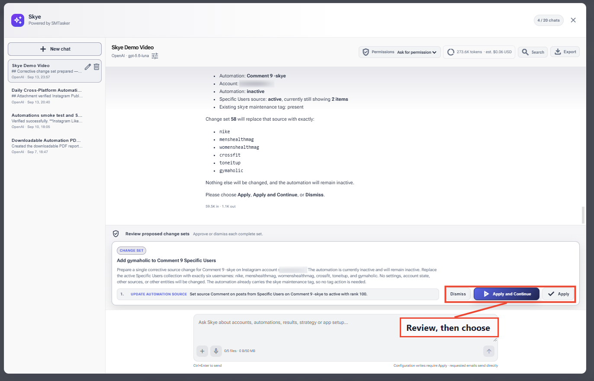Image resolution: width=594 pixels, height=381 pixels.
Task: Click the token usage circle icon
Action: (x=451, y=52)
